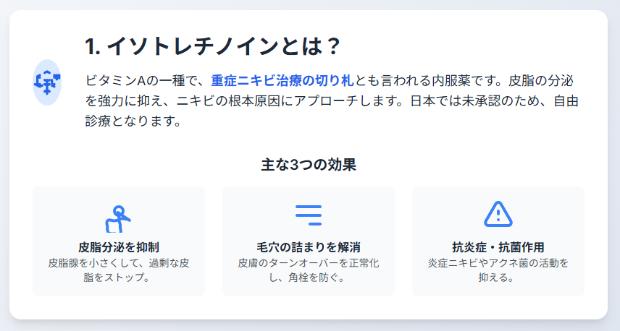Image resolution: width=620 pixels, height=331 pixels.
Task: Click the description 炎症ニキビやアクネ菌の活動を抑える
Action: tap(498, 270)
